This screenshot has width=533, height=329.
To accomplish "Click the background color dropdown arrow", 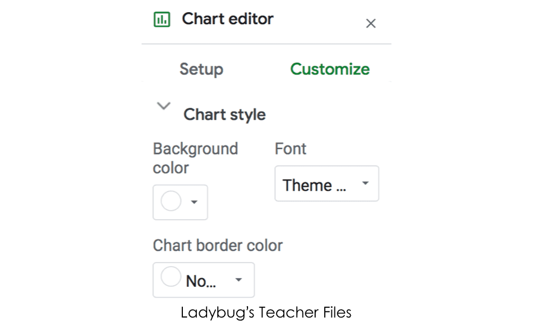I will pos(194,202).
